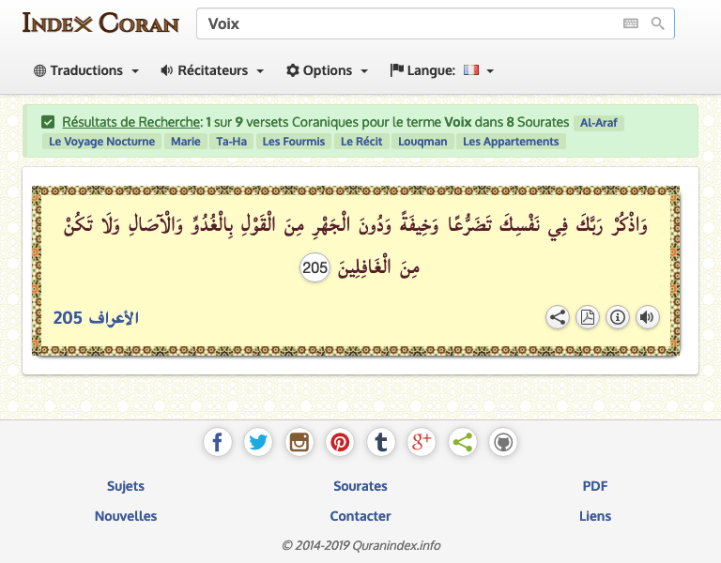Image resolution: width=721 pixels, height=563 pixels.
Task: Click in the Voix search field
Action: (404, 24)
